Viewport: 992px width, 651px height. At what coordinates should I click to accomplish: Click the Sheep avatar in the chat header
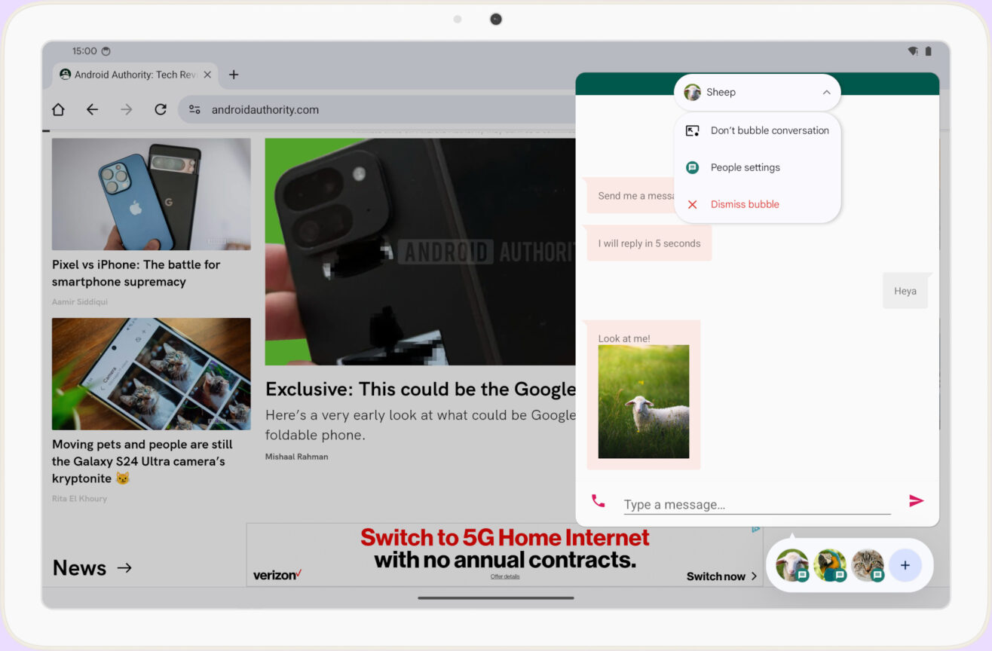[692, 92]
